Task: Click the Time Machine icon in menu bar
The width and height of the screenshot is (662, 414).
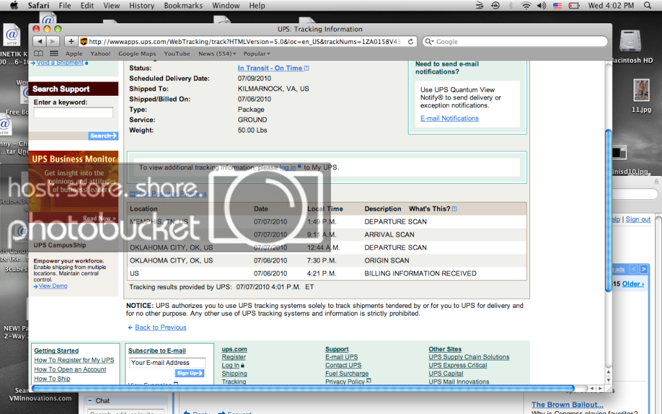Action: click(x=495, y=5)
